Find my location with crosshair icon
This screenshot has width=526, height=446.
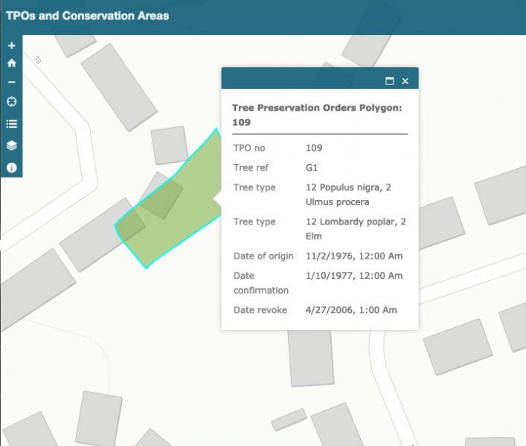(11, 102)
